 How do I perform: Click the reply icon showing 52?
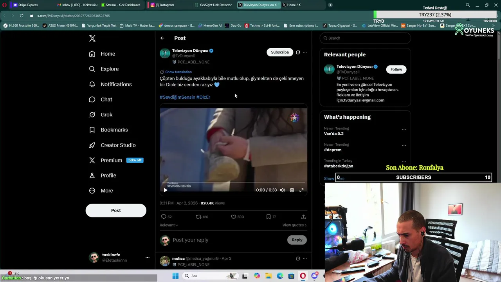tap(166, 217)
